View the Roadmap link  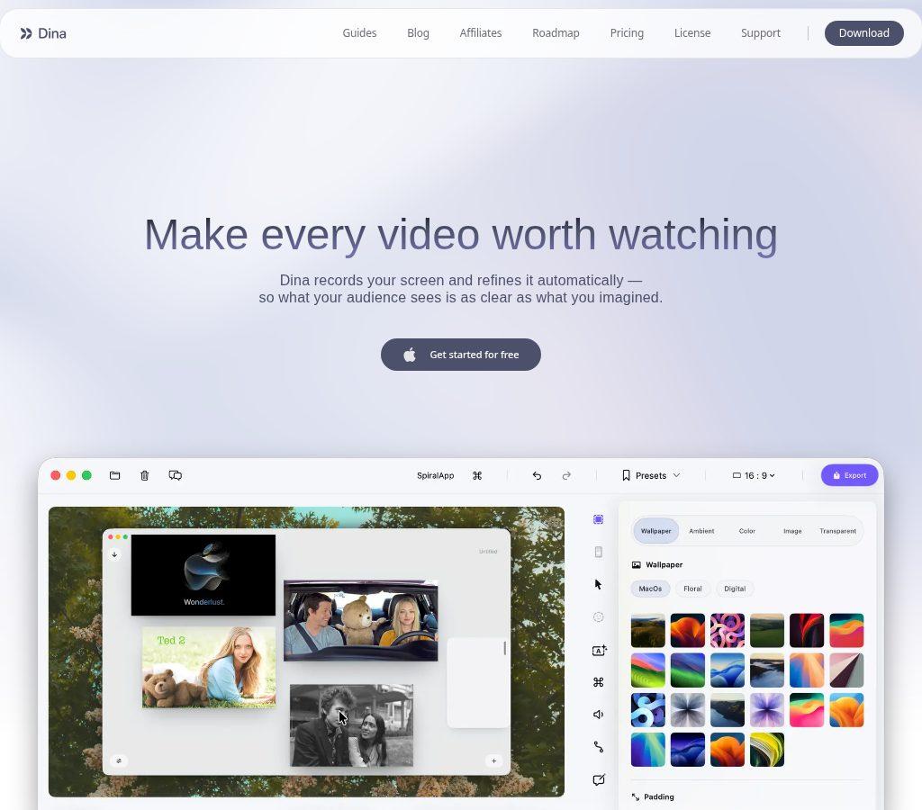coord(556,33)
